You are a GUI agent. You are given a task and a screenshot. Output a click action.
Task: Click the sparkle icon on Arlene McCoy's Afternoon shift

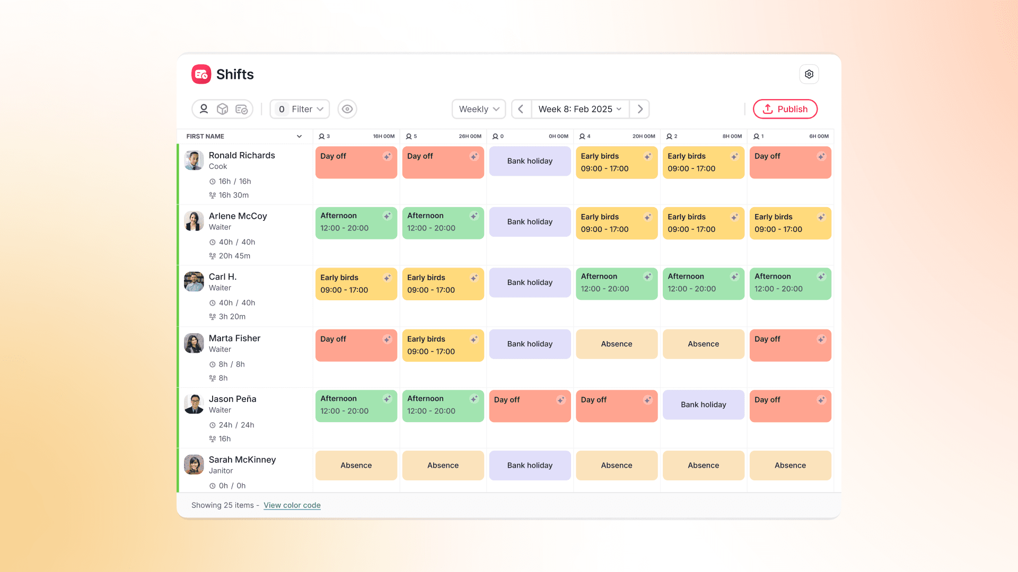(x=388, y=216)
